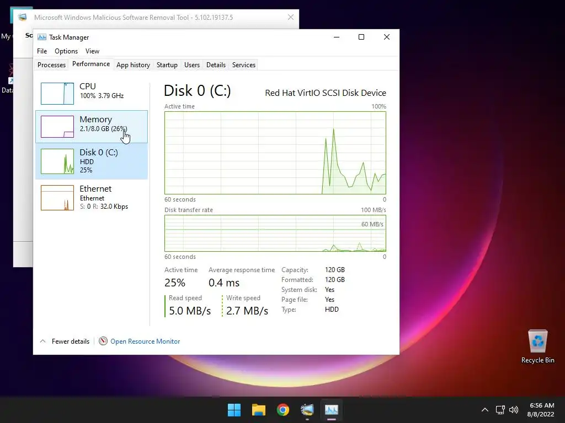Click the Malicious Software Removal Tool title icon
The height and width of the screenshot is (423, 565).
click(x=22, y=17)
